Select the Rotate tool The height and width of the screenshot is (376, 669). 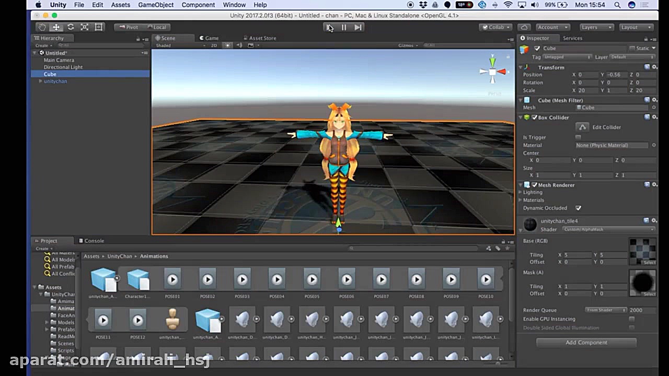(x=71, y=27)
